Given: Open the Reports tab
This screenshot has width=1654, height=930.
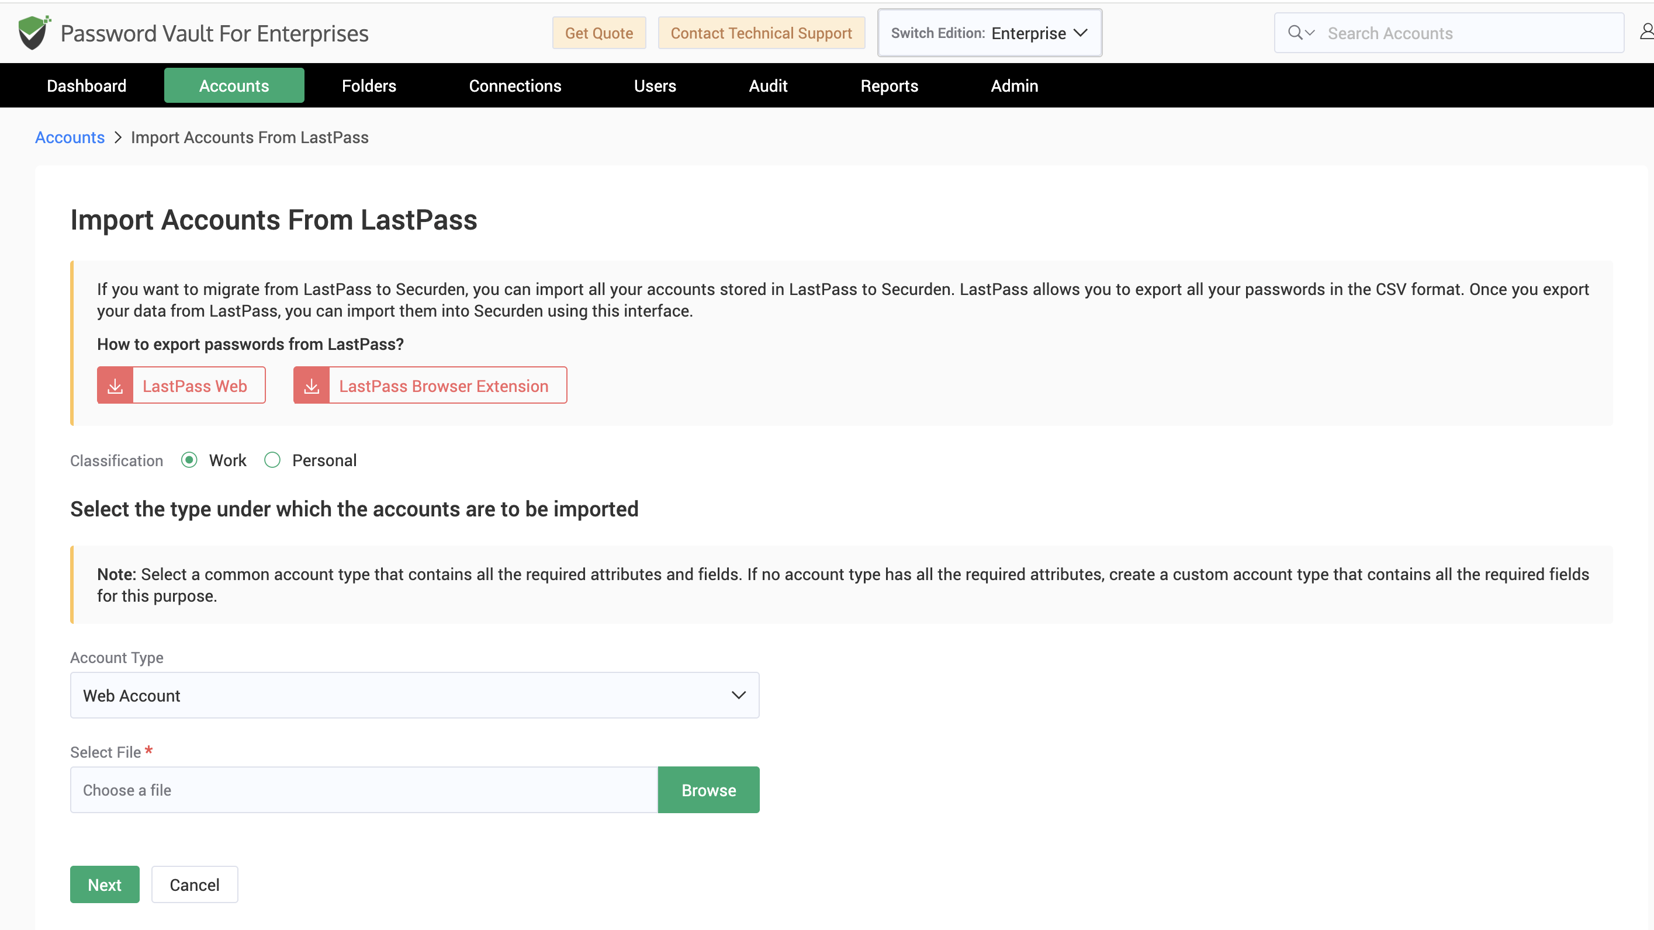Looking at the screenshot, I should [x=890, y=85].
